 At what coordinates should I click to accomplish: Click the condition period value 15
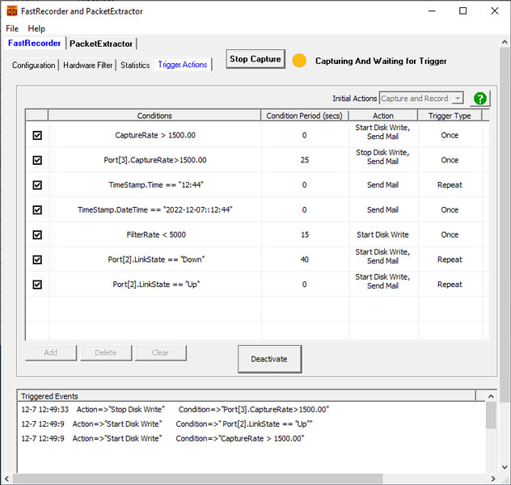305,234
